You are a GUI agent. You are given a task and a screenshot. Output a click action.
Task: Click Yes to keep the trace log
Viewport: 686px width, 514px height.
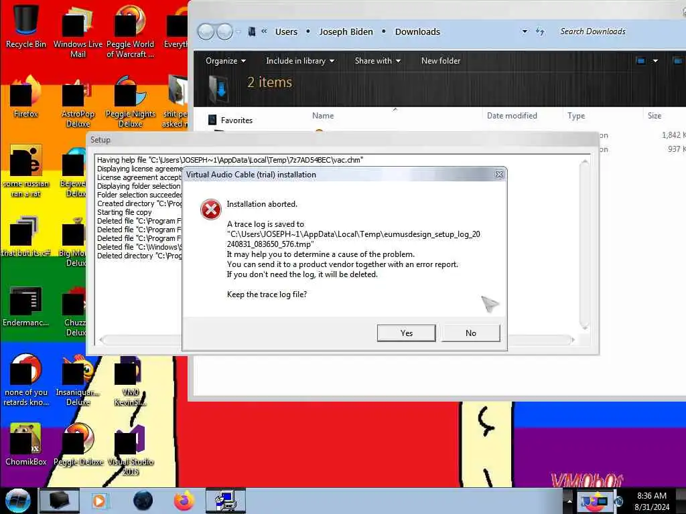click(406, 333)
